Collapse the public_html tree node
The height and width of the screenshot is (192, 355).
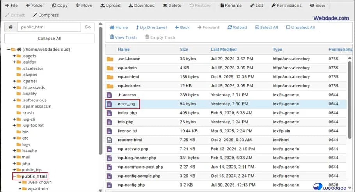pos(14,176)
